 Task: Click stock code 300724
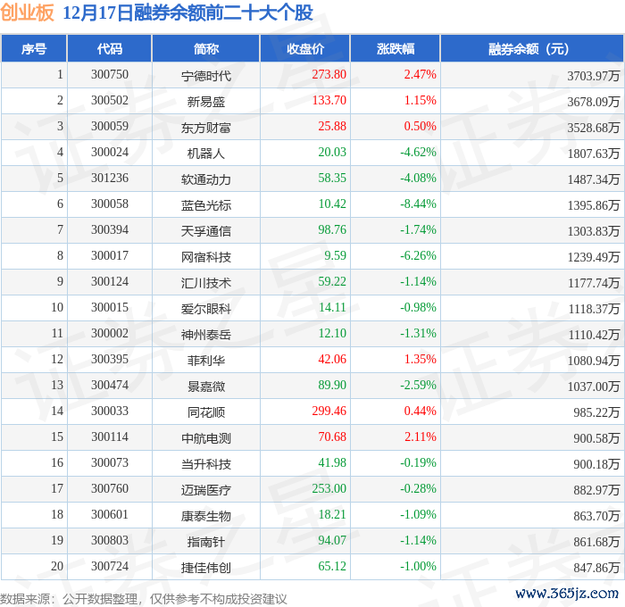(x=110, y=567)
